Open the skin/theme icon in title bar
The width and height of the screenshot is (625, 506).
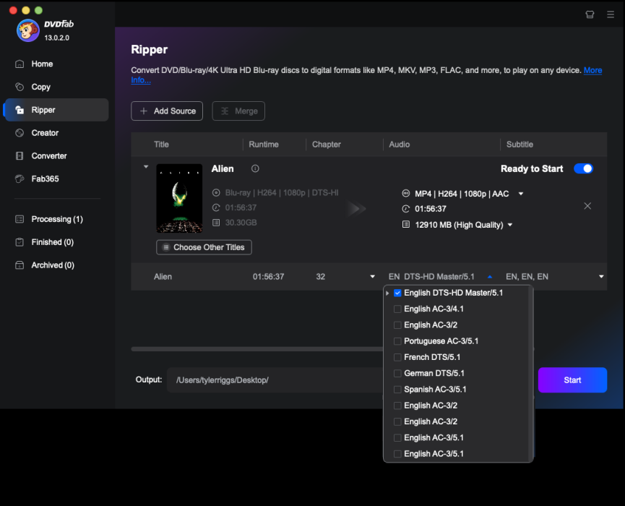[590, 14]
